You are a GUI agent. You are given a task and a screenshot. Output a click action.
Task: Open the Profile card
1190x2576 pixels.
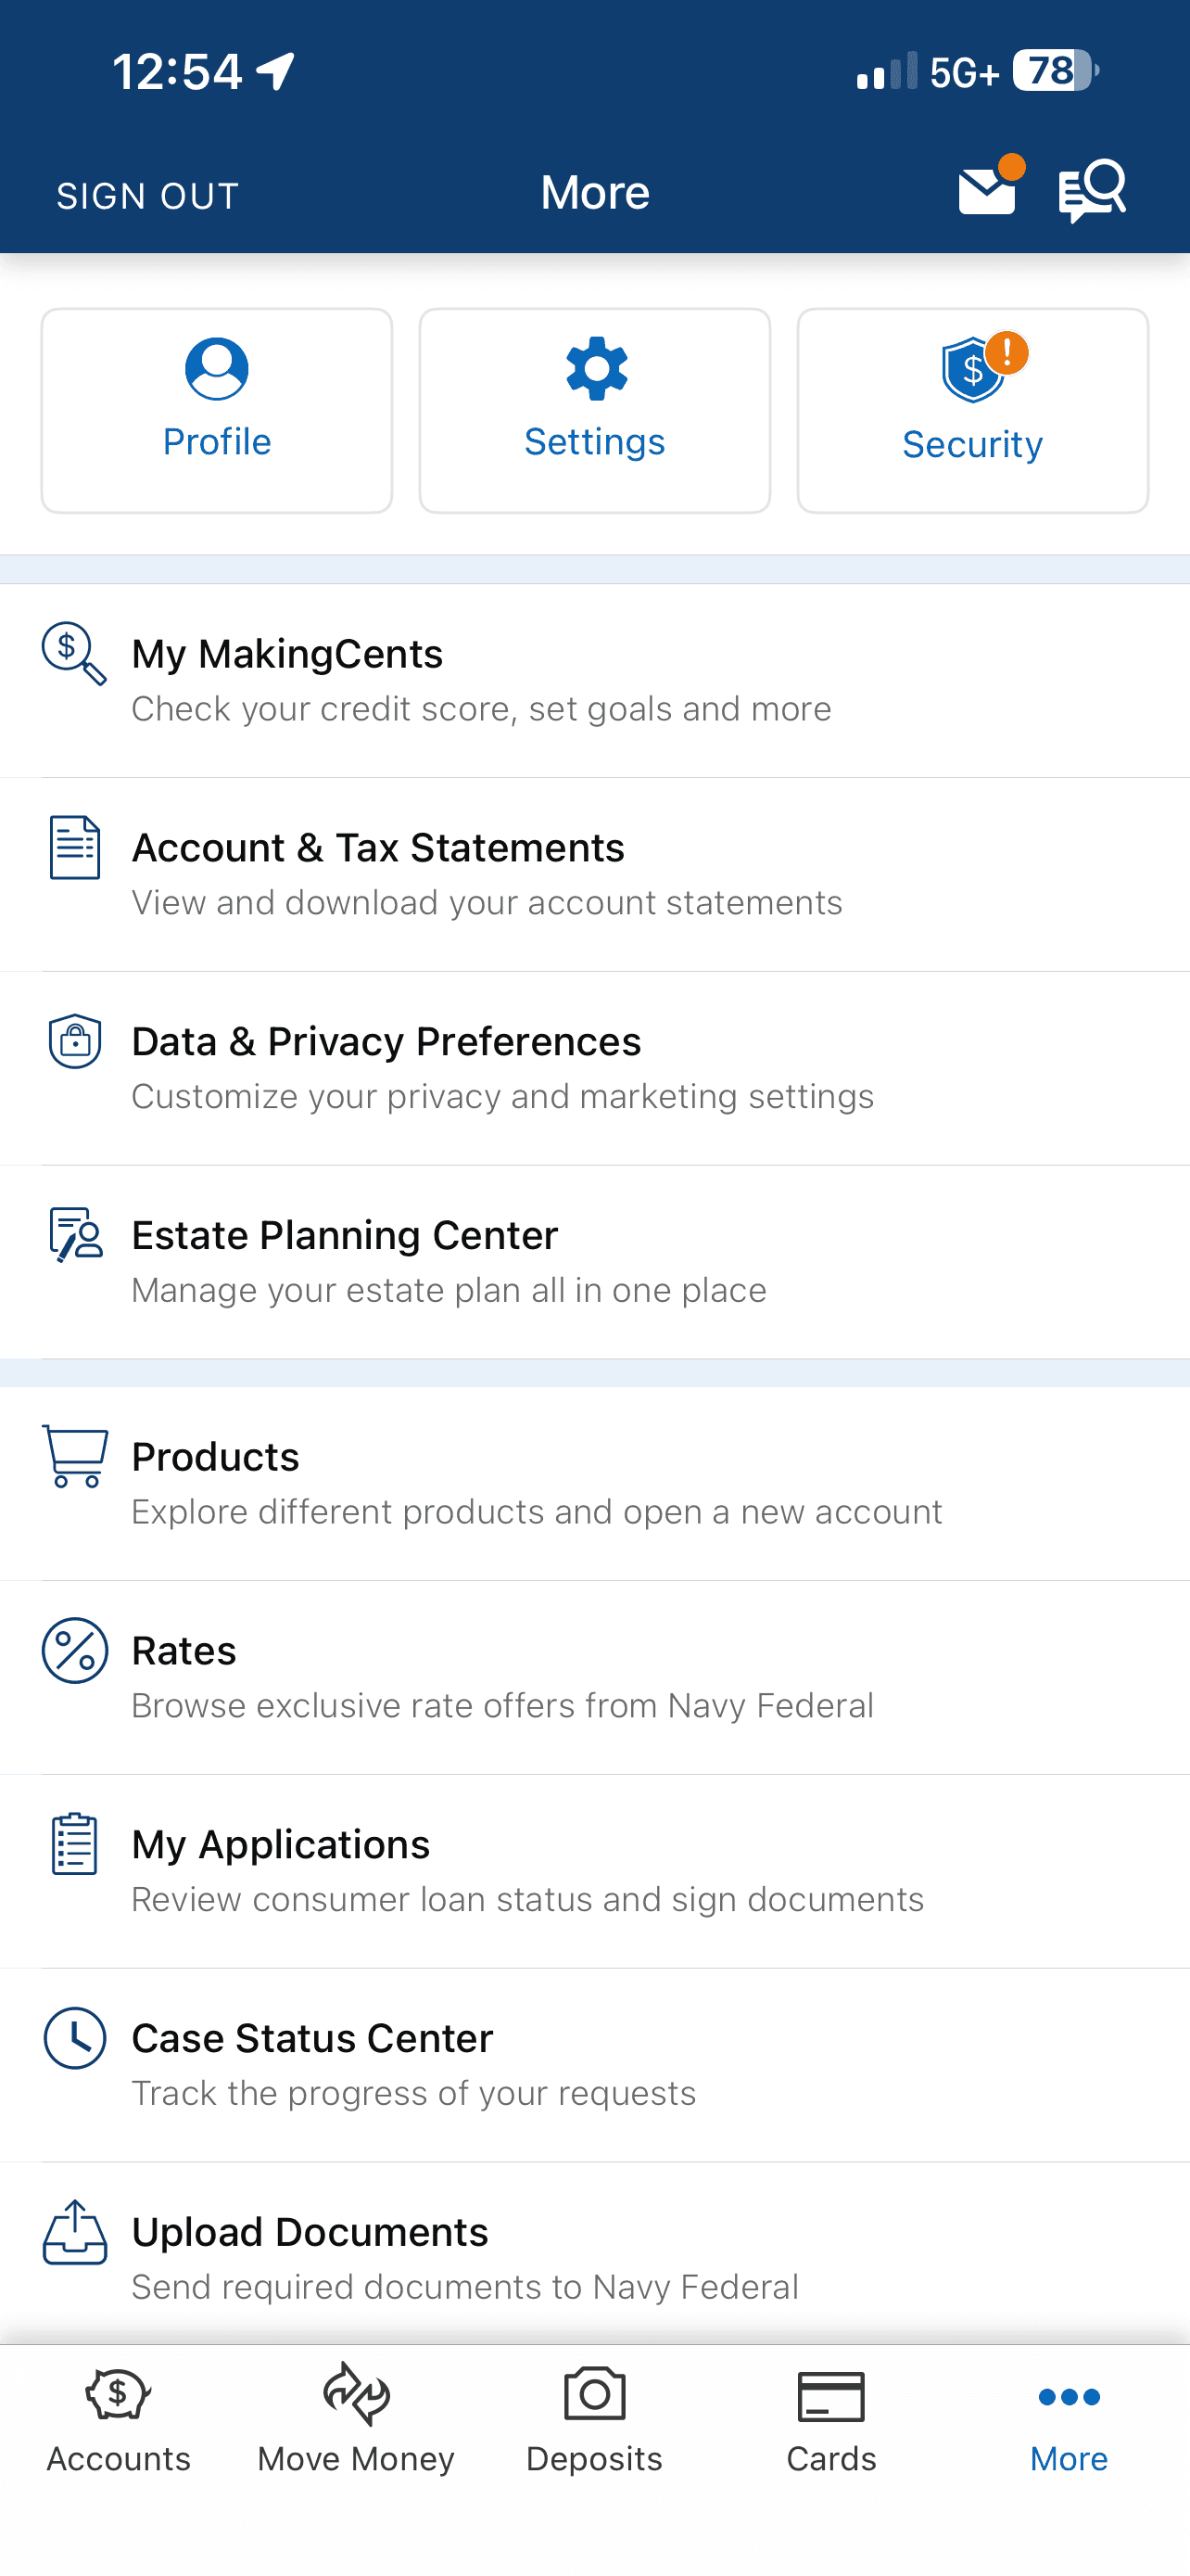(x=217, y=410)
